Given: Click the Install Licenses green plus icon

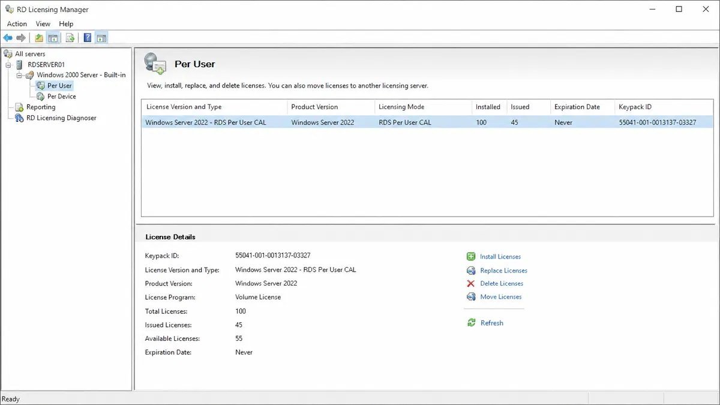Looking at the screenshot, I should [x=471, y=256].
